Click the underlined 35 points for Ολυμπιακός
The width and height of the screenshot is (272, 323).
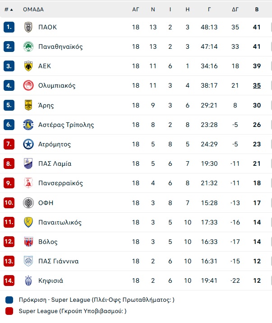point(257,85)
